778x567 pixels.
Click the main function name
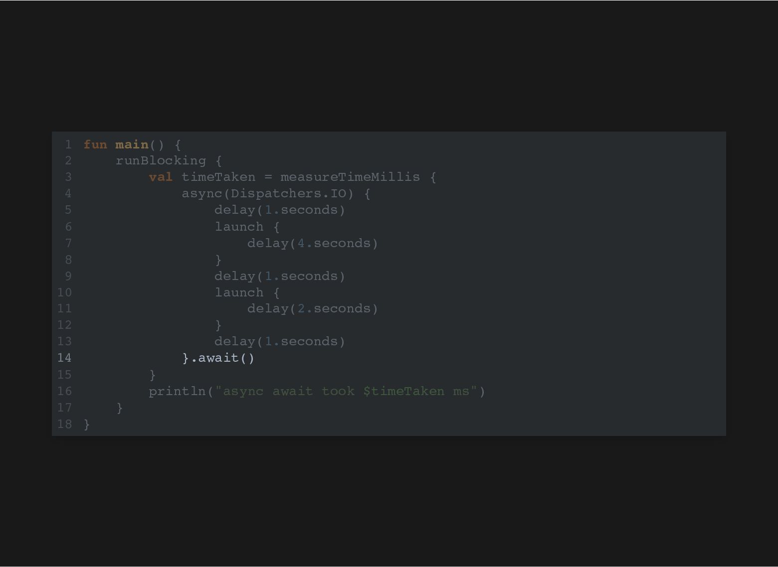[132, 144]
